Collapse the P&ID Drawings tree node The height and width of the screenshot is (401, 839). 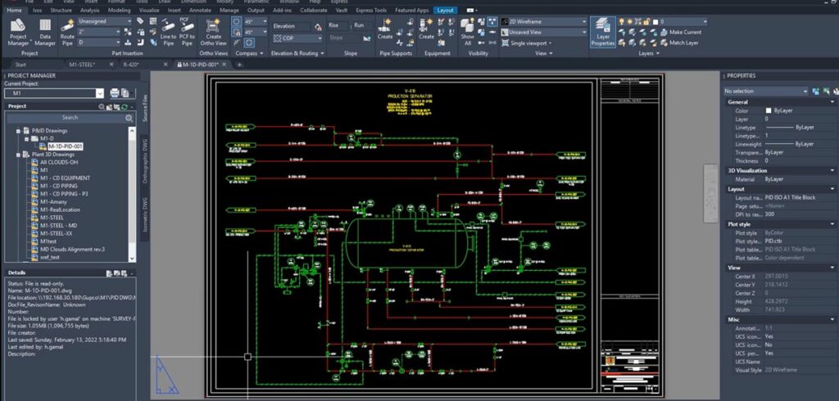point(17,130)
